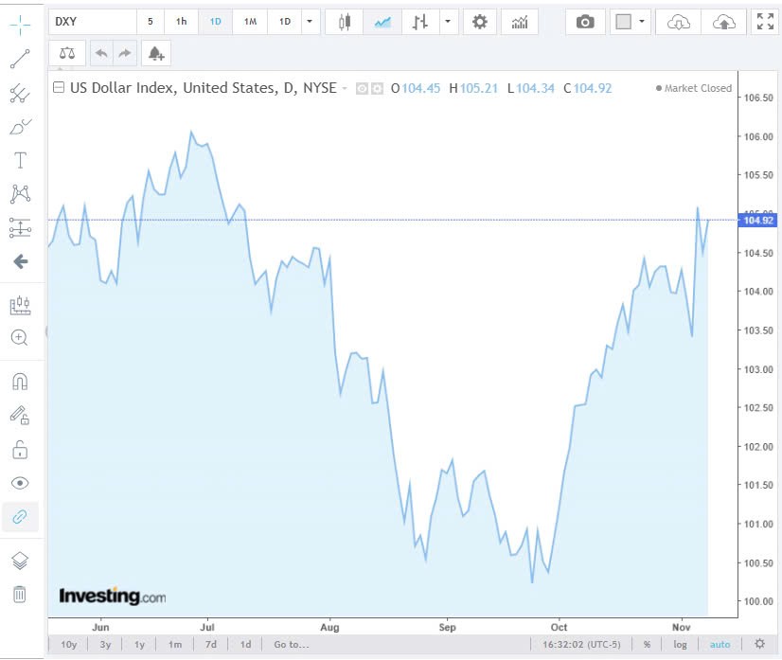Select the Trend Line drawing tool
The height and width of the screenshot is (660, 782).
pyautogui.click(x=20, y=58)
